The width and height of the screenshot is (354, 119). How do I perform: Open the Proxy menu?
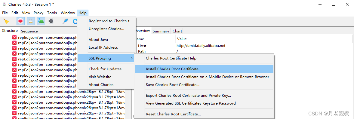pos(38,13)
